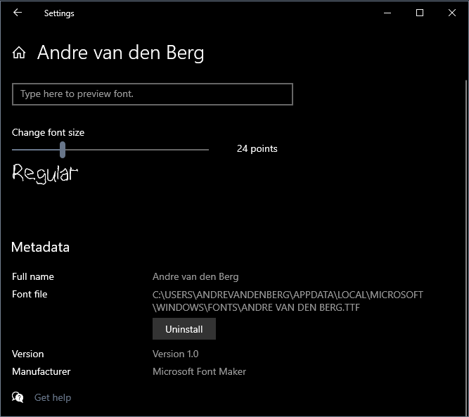
Task: Click the back arrow in title bar
Action: coord(18,13)
